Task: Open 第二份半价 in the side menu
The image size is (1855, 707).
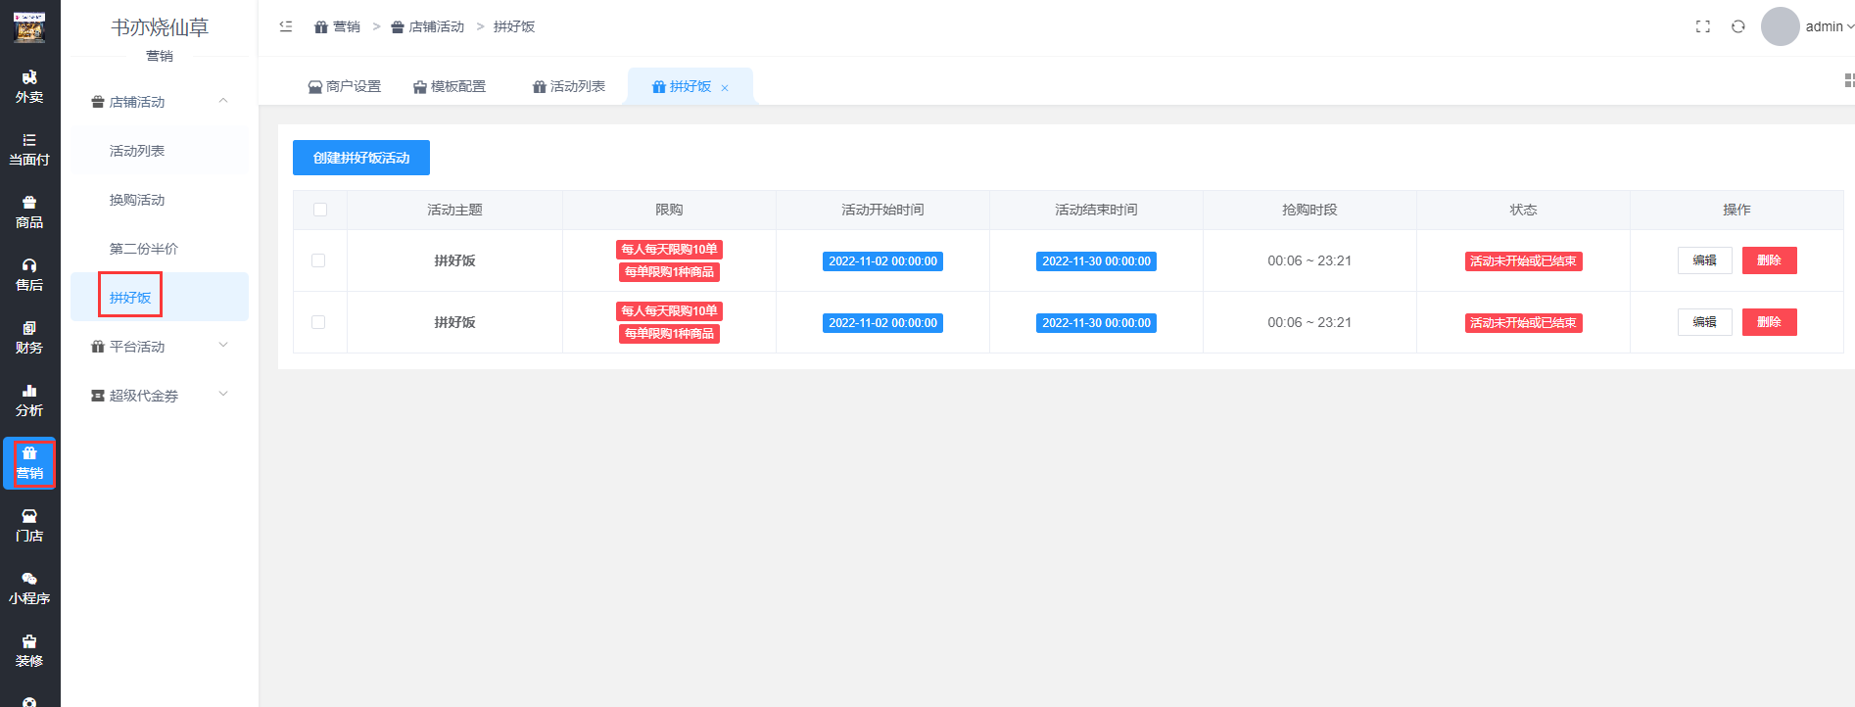Action: (x=160, y=249)
